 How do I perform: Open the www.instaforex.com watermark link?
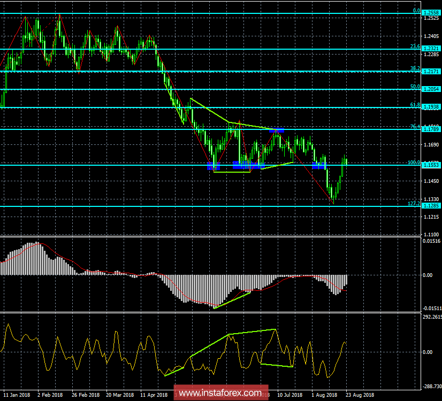[x=220, y=393]
